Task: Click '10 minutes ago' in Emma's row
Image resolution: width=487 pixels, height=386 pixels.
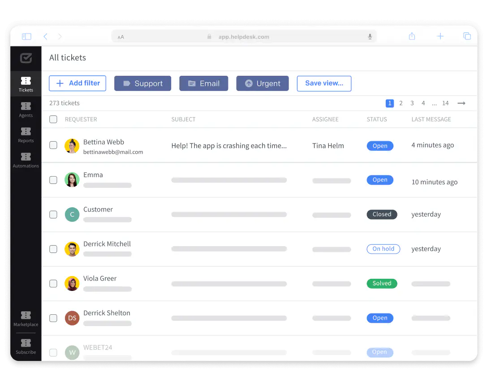Action: [434, 182]
